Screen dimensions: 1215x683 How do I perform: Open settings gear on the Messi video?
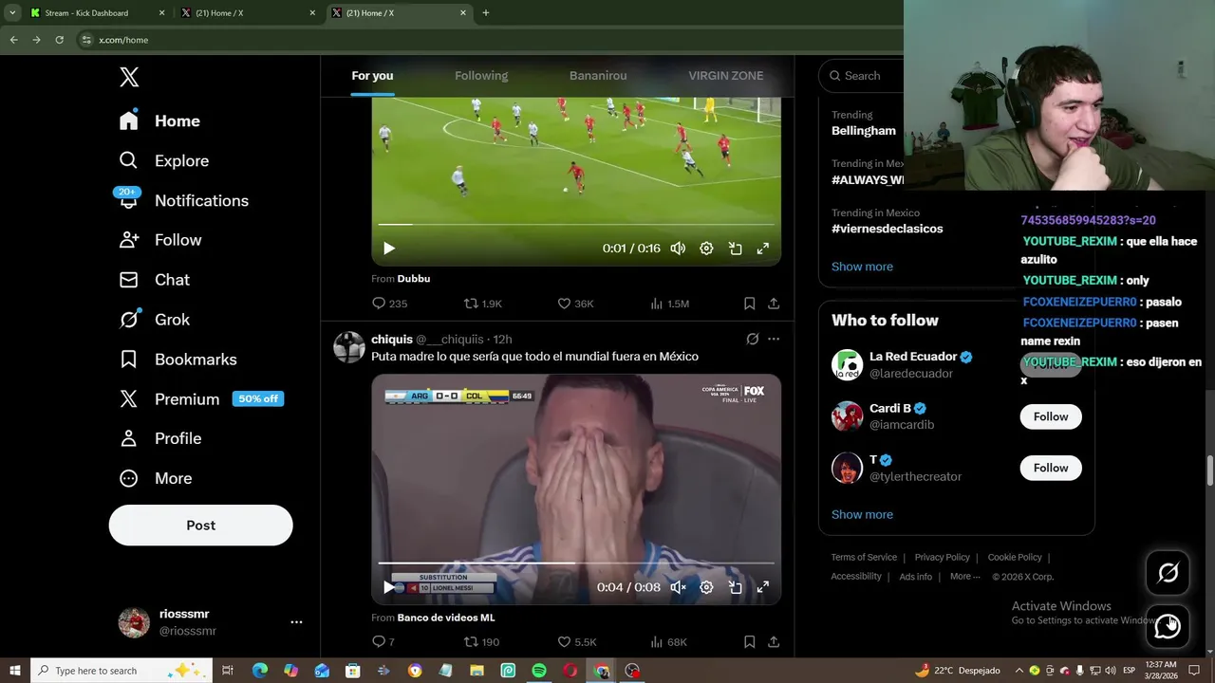point(706,587)
